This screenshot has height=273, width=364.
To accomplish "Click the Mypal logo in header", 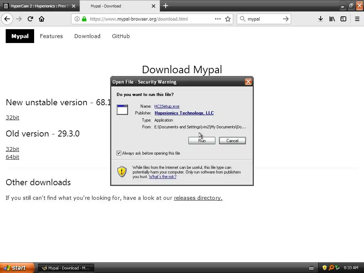I will [x=20, y=36].
